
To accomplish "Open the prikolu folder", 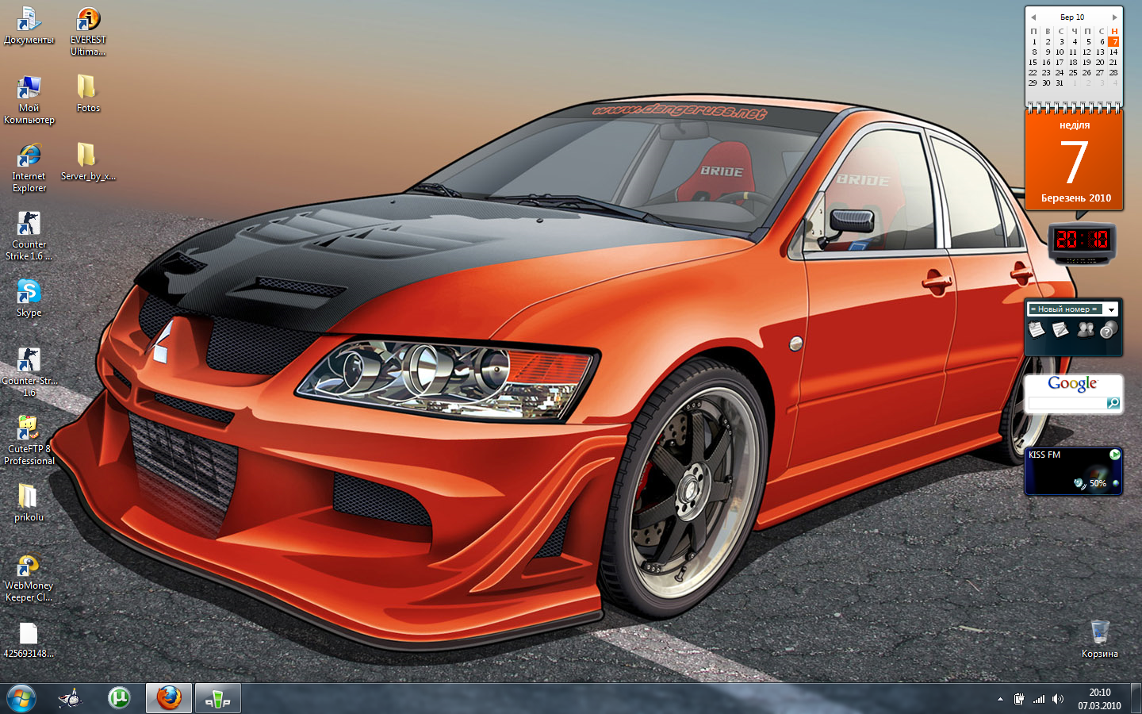I will click(x=29, y=503).
